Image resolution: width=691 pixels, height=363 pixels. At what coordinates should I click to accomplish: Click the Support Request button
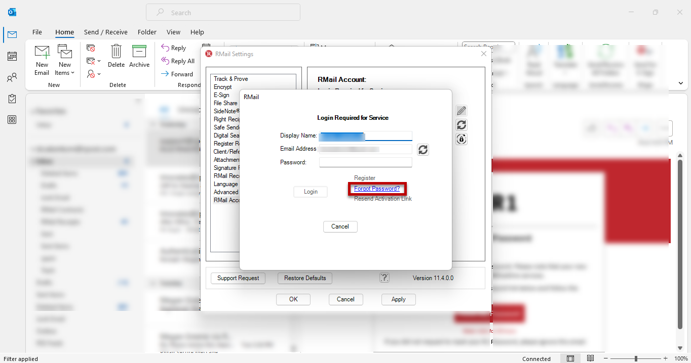coord(238,278)
